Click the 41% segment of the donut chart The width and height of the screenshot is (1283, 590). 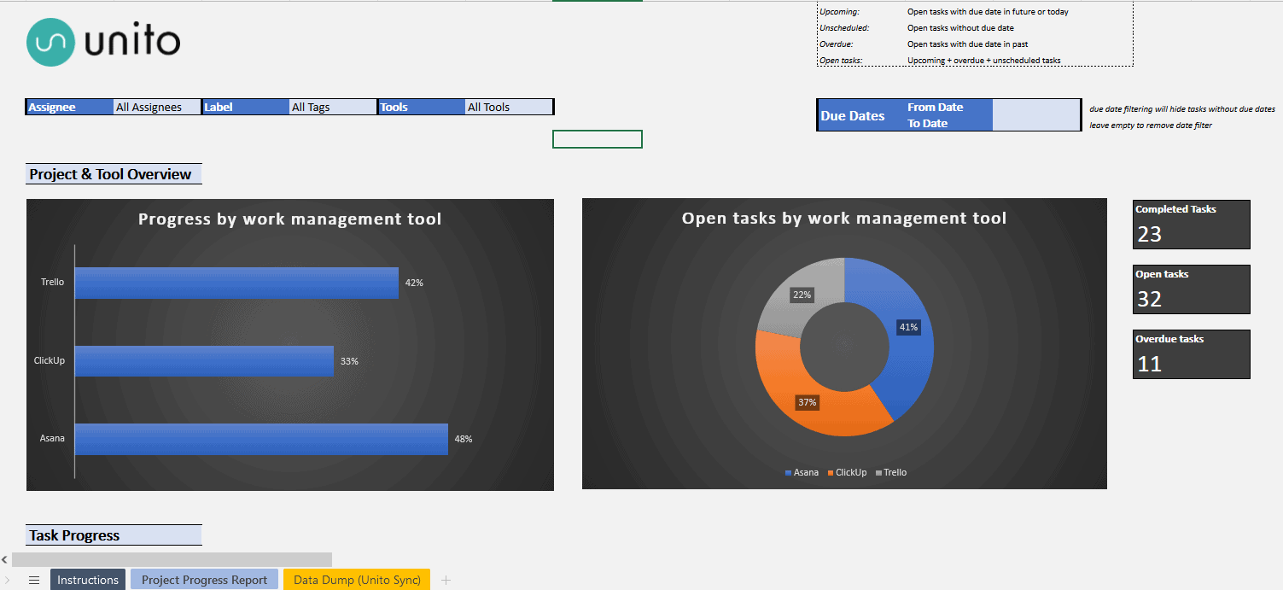pyautogui.click(x=908, y=326)
